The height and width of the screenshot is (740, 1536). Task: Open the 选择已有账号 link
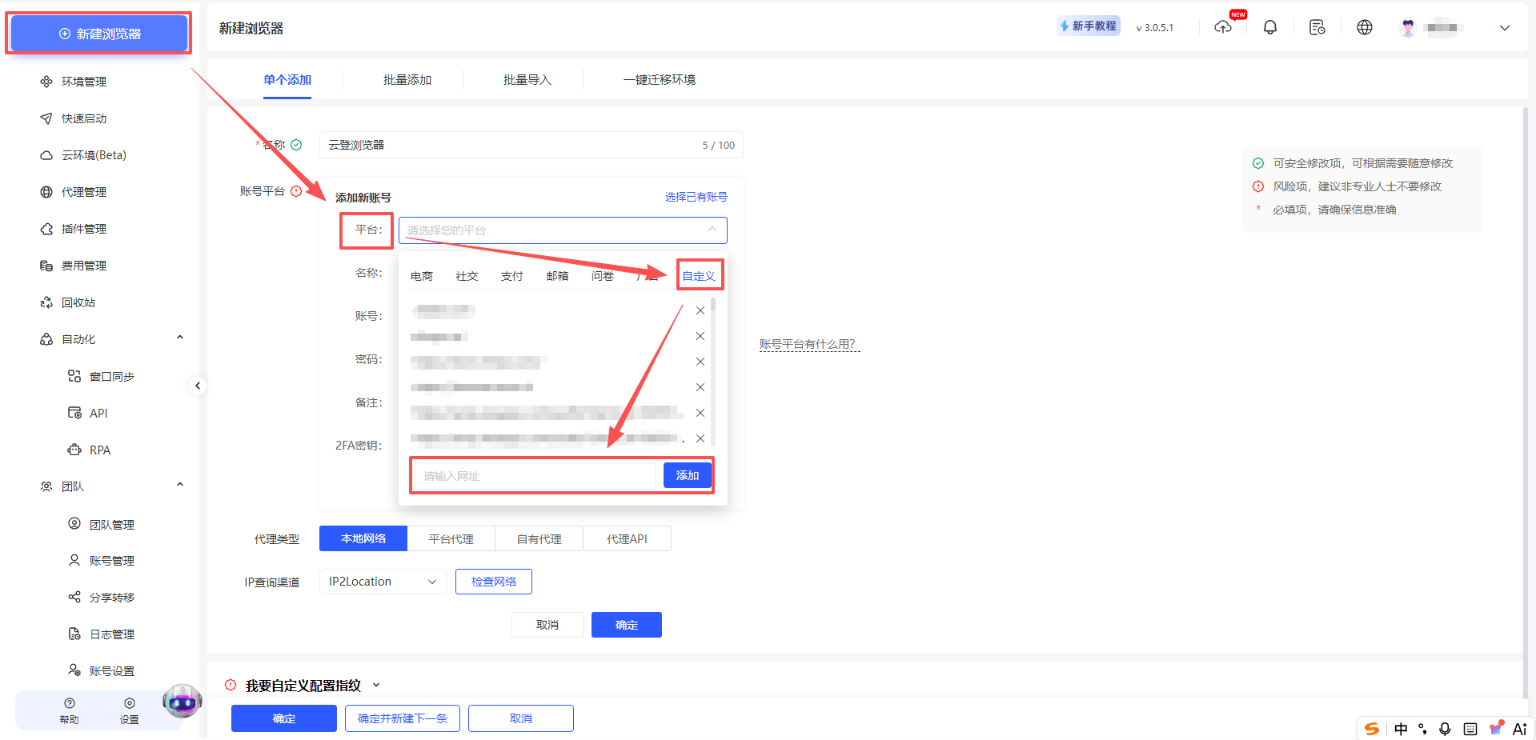coord(696,196)
